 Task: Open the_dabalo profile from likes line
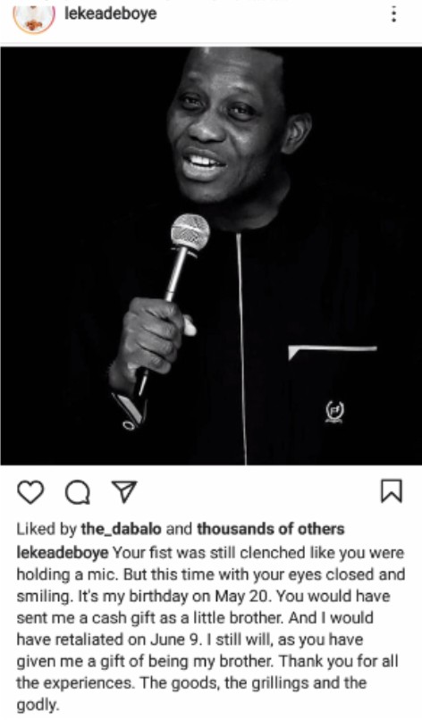pyautogui.click(x=121, y=529)
